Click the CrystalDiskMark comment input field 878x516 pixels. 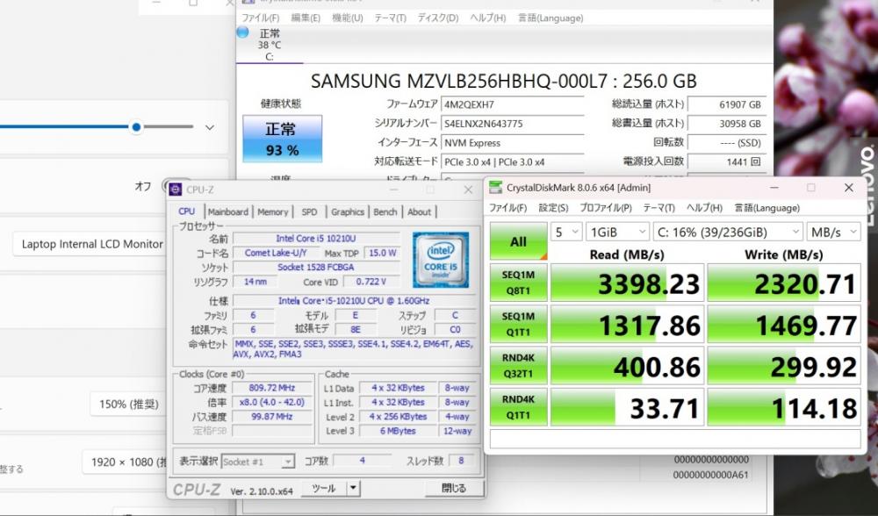[674, 438]
